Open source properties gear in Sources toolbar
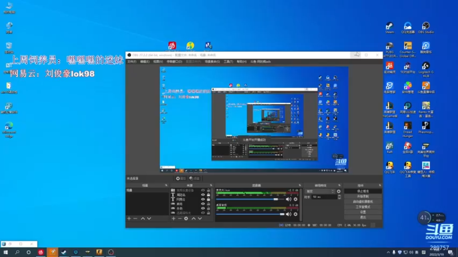458x257 pixels. [x=186, y=218]
